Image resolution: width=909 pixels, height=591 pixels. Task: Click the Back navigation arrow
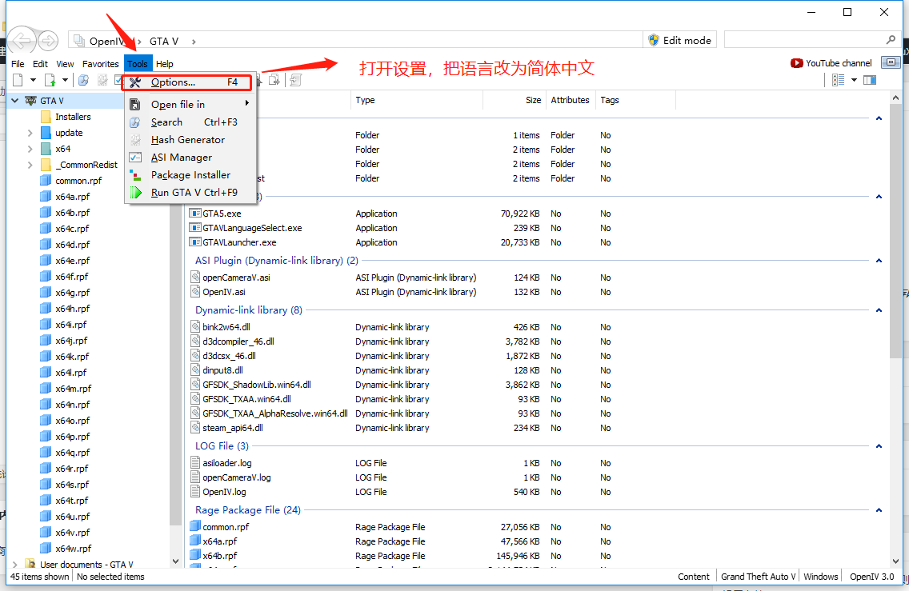(22, 41)
